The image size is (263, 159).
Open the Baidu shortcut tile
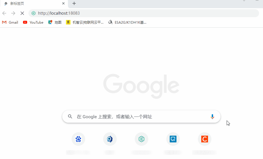coord(78,139)
